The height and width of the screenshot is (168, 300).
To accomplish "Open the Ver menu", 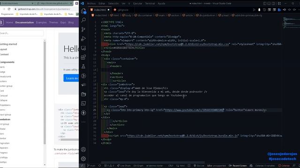I will 124,3.
